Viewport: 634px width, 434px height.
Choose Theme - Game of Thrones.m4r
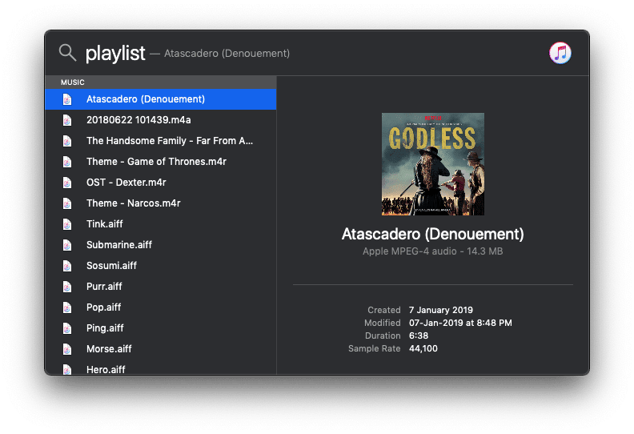click(x=156, y=162)
